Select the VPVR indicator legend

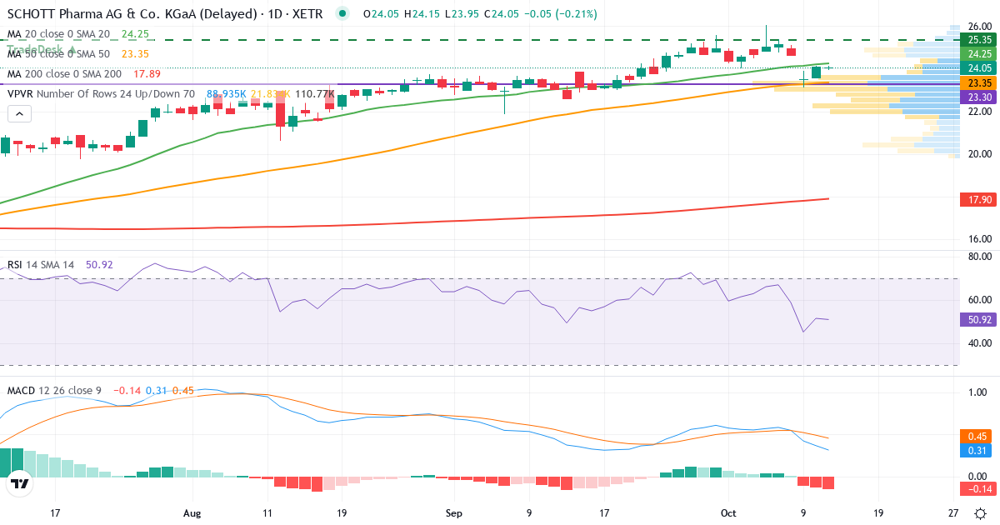point(101,94)
